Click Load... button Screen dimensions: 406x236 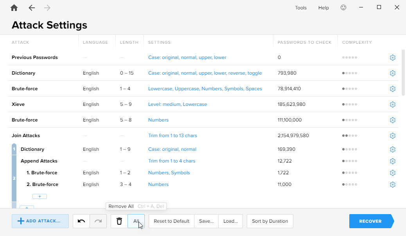coord(230,221)
